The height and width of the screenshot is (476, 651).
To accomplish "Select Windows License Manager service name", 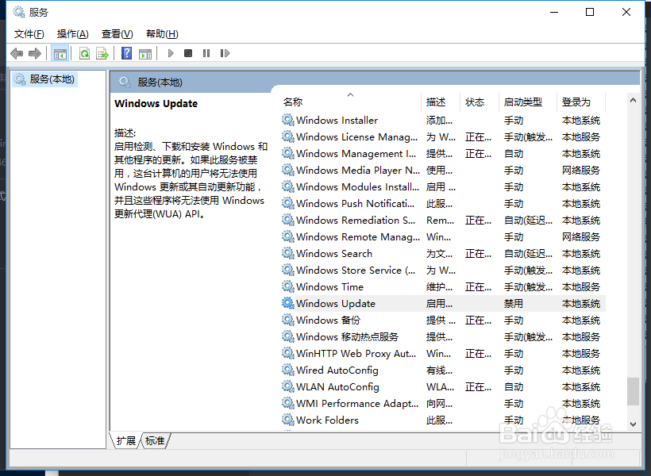I will tap(356, 137).
